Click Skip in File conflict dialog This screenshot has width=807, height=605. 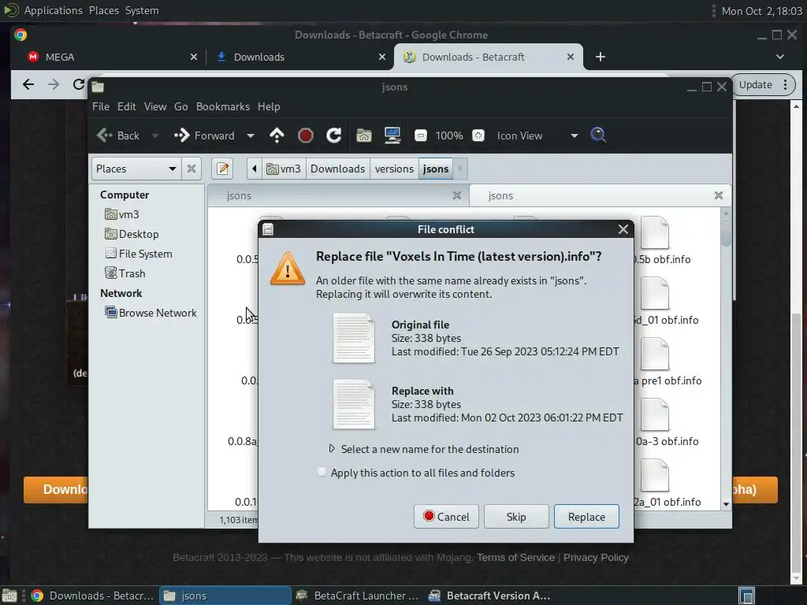(515, 517)
